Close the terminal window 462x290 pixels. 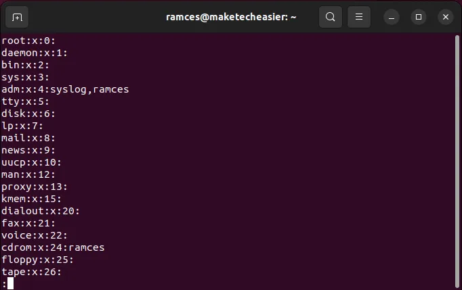pyautogui.click(x=446, y=18)
